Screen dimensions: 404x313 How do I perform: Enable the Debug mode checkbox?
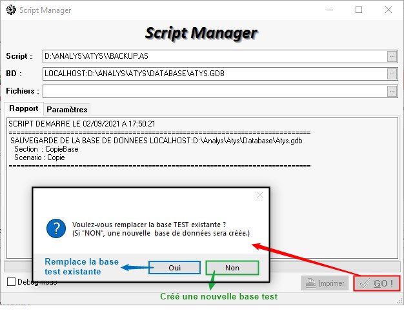tap(12, 282)
